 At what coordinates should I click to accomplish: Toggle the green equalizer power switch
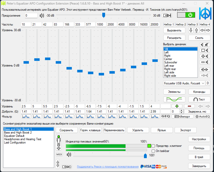coord(186,15)
